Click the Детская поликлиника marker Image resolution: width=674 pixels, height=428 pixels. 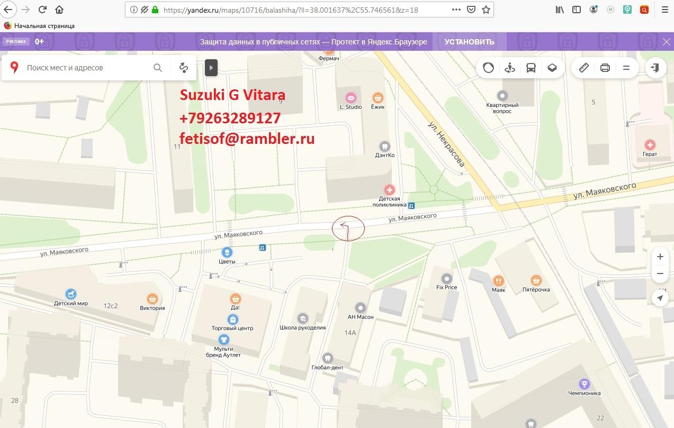[x=390, y=189]
